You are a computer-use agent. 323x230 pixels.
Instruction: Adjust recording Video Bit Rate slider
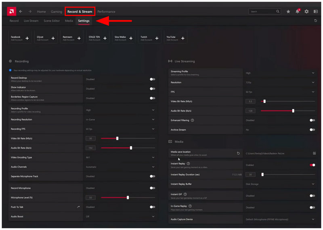(x=128, y=138)
